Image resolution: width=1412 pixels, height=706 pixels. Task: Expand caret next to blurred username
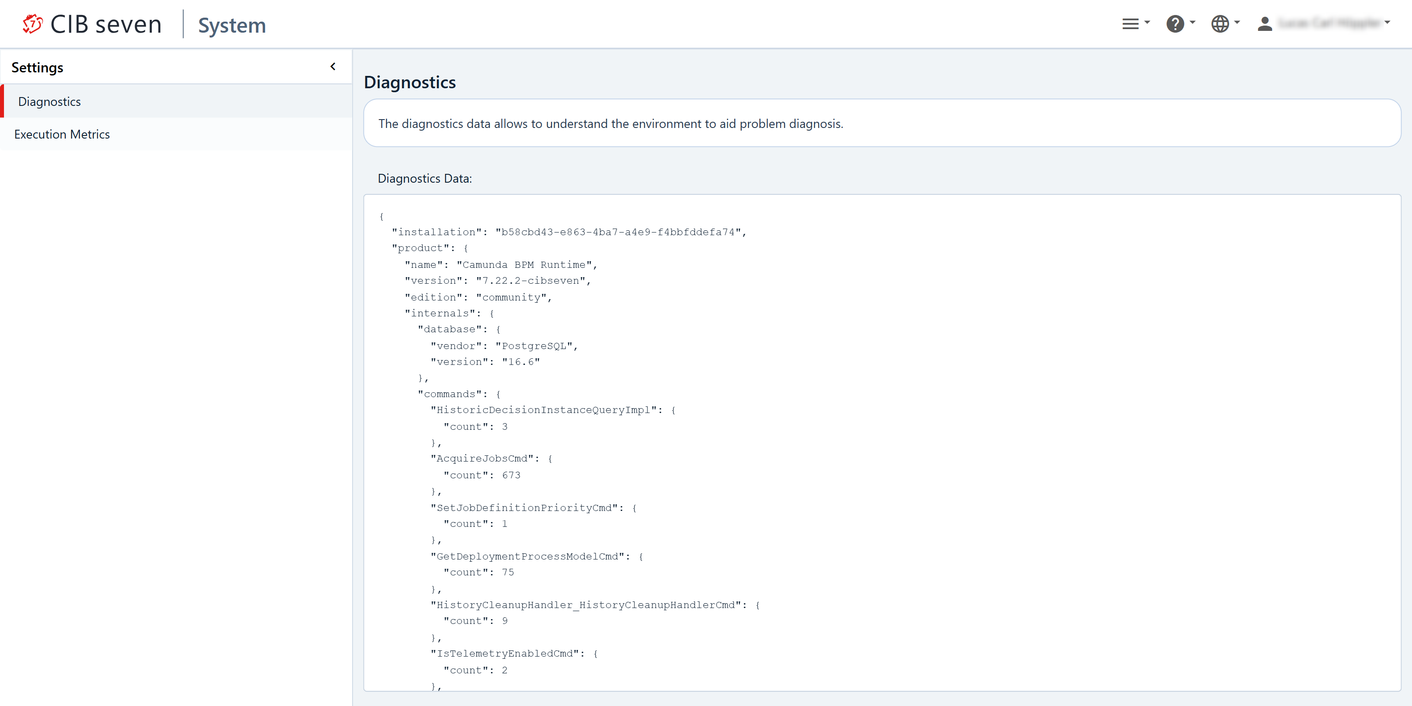click(1387, 23)
